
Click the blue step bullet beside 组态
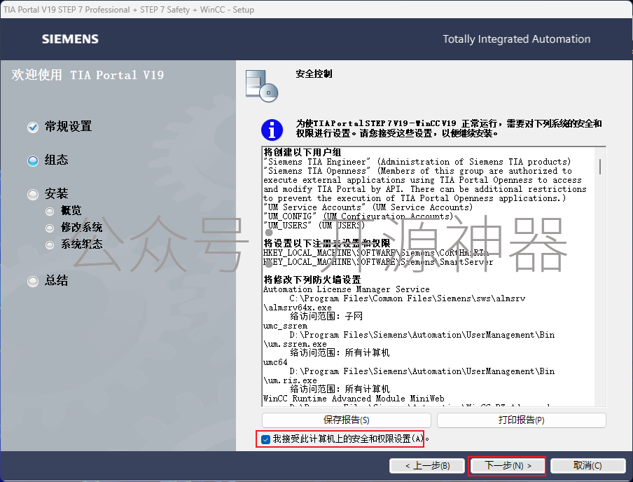point(33,161)
